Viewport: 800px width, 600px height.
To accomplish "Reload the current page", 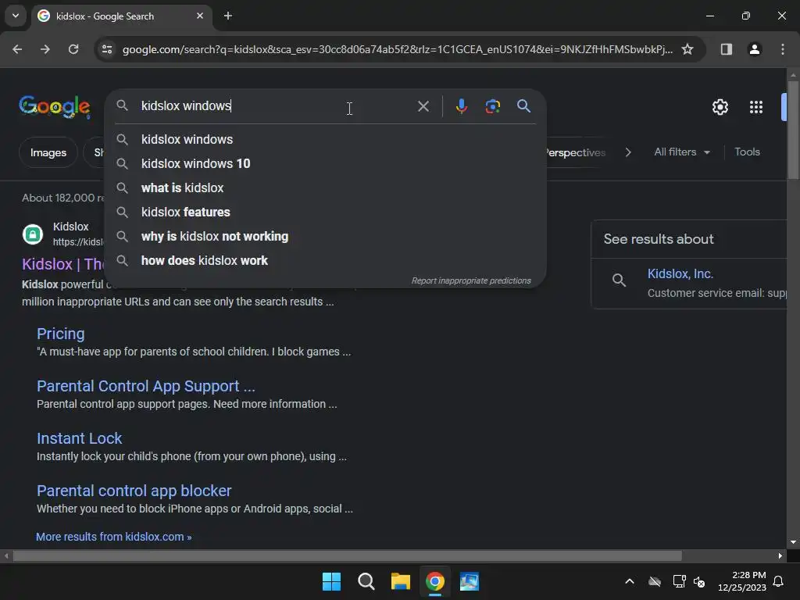I will [x=73, y=49].
